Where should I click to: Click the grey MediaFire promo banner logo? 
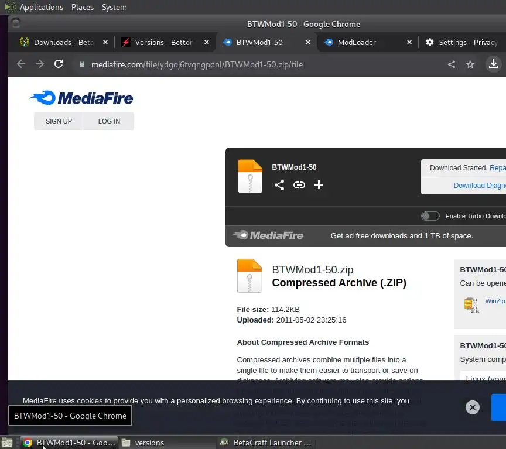(x=268, y=235)
